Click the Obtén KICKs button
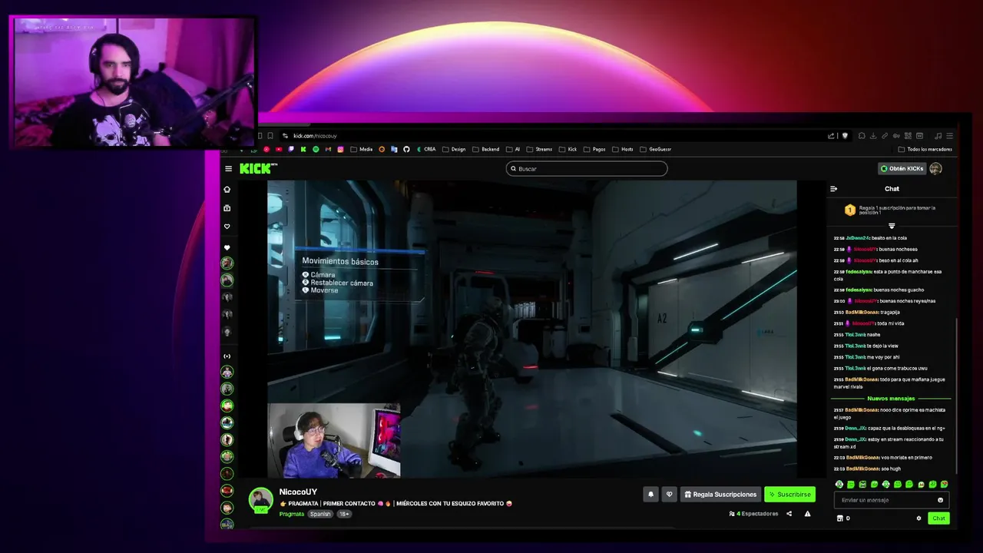The width and height of the screenshot is (983, 553). (902, 168)
